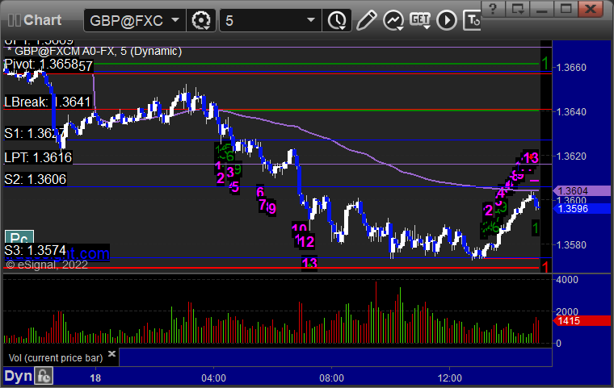Image resolution: width=614 pixels, height=388 pixels.
Task: Minimize the chart window
Action: 541,9
